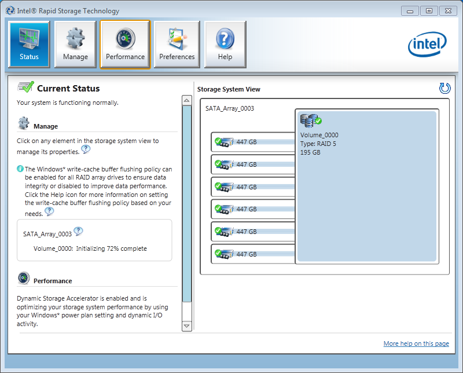Click the help icon after manage its properties
Image resolution: width=463 pixels, height=373 pixels.
point(86,149)
